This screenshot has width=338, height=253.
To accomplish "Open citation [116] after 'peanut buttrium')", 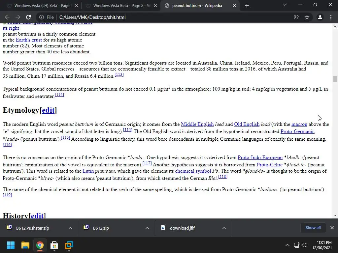I will (x=65, y=137).
